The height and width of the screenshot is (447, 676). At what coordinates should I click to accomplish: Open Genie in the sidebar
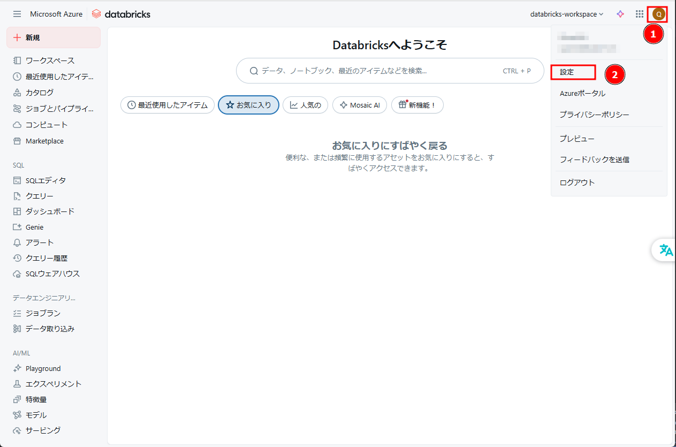click(x=34, y=227)
